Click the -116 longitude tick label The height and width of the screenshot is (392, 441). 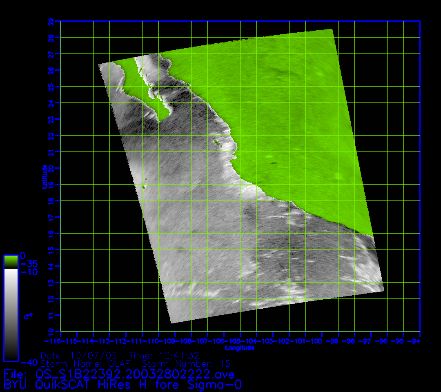coord(52,341)
